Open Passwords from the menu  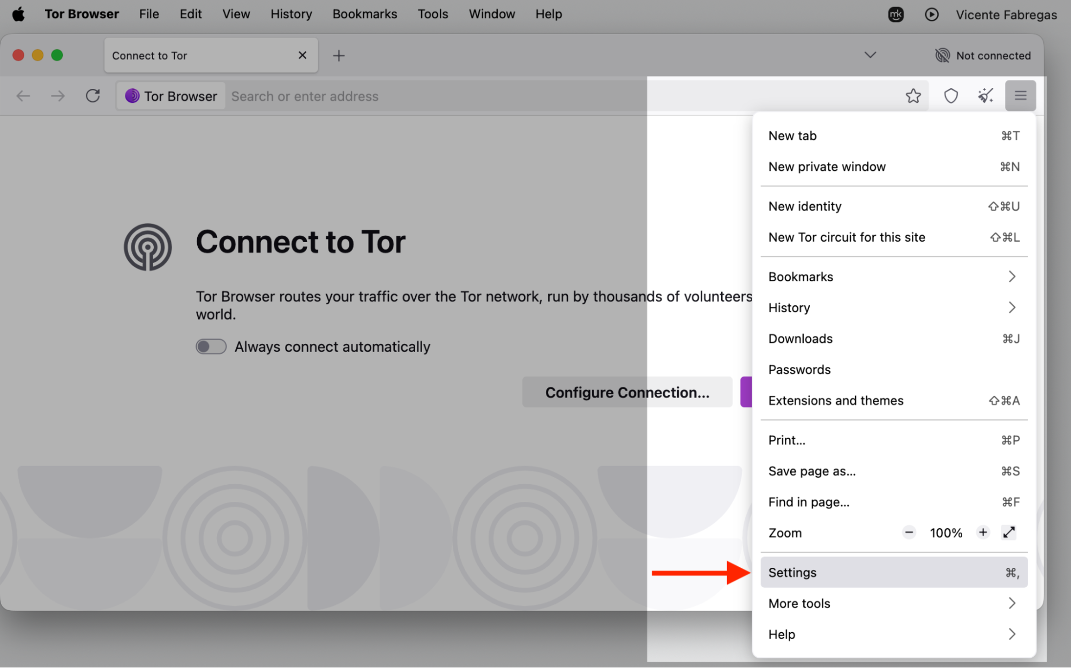tap(894, 370)
